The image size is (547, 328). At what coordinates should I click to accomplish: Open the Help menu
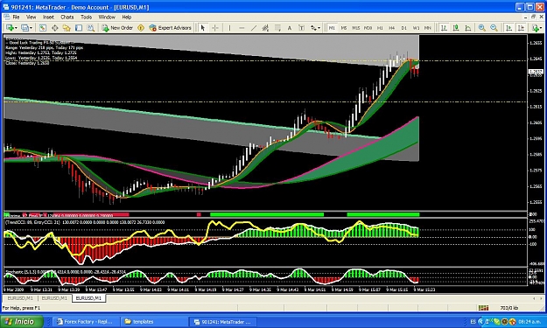pos(127,17)
